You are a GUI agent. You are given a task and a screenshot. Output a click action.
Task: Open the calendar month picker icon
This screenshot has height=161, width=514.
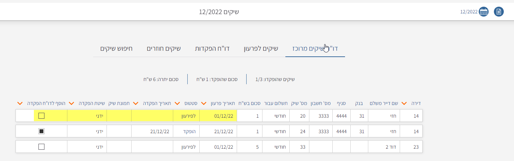(x=484, y=12)
